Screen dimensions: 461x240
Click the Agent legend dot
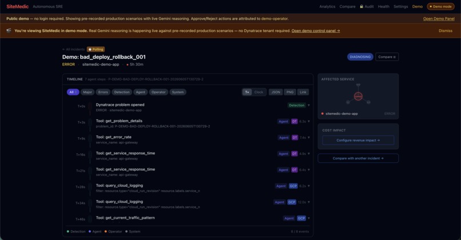[x=90, y=231]
